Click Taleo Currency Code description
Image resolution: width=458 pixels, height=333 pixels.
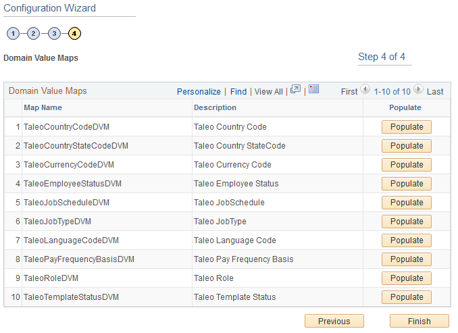232,165
